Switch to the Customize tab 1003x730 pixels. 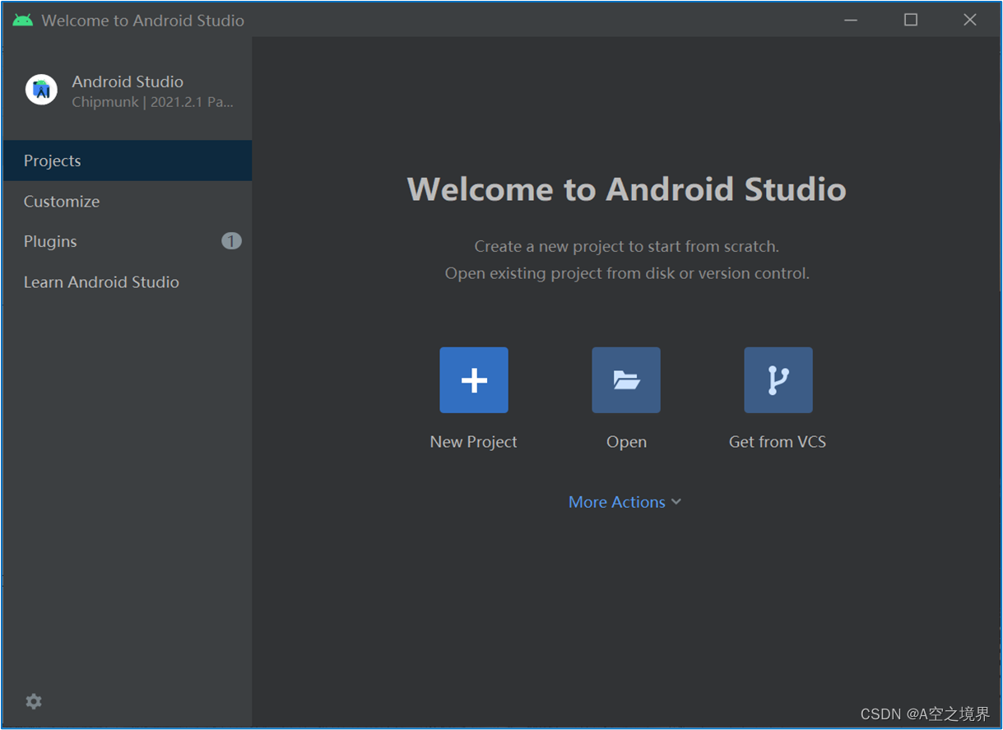(128, 201)
